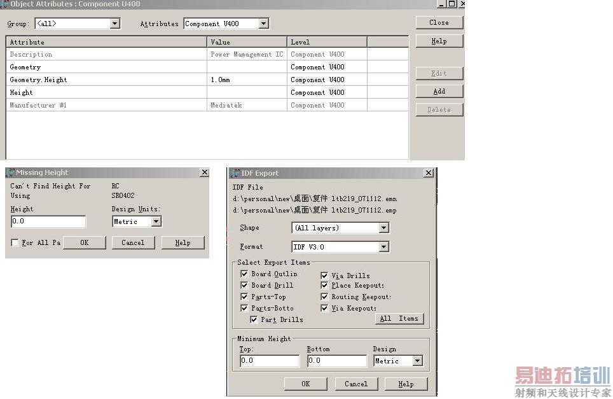Uncheck the Routing Keepout option
The image size is (613, 399).
pyautogui.click(x=324, y=297)
